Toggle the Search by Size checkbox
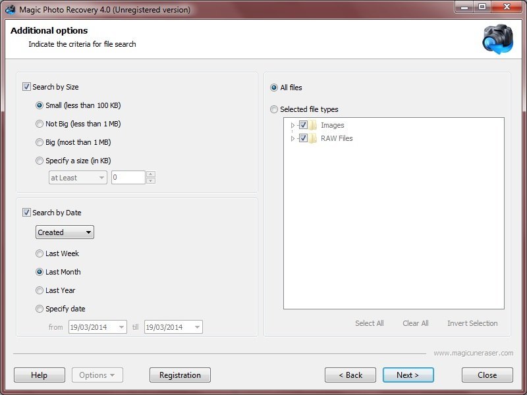 point(26,87)
